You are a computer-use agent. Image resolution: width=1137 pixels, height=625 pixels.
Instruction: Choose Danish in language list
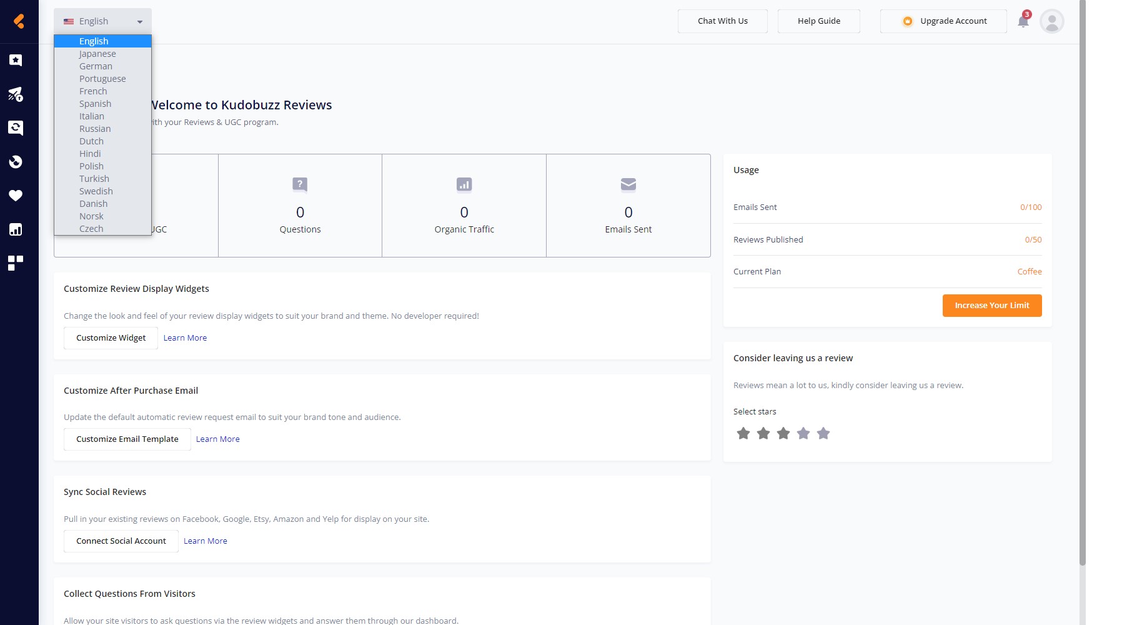102,204
